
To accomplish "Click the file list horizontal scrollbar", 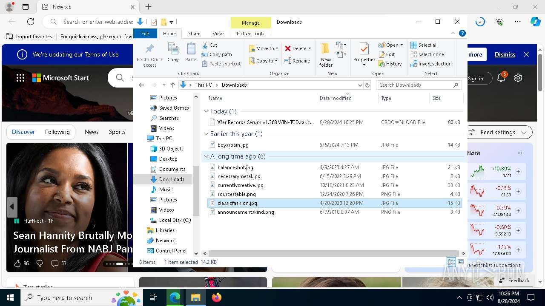I will point(335,253).
